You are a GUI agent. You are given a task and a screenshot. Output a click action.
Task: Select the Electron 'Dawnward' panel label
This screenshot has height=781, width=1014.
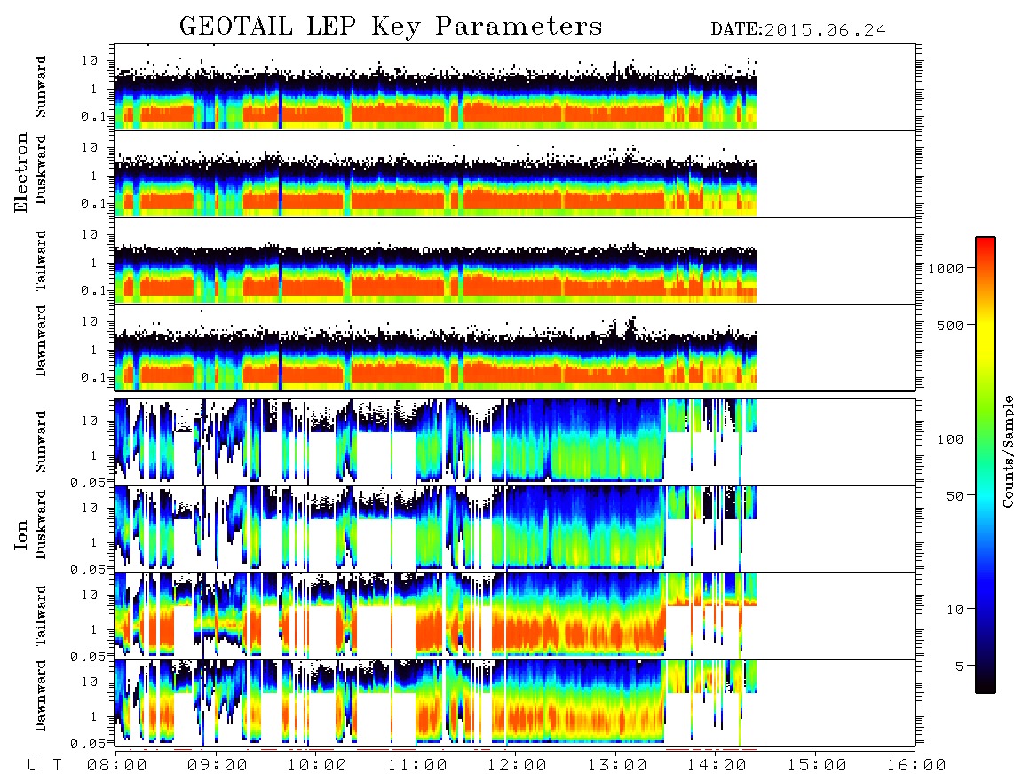point(41,342)
